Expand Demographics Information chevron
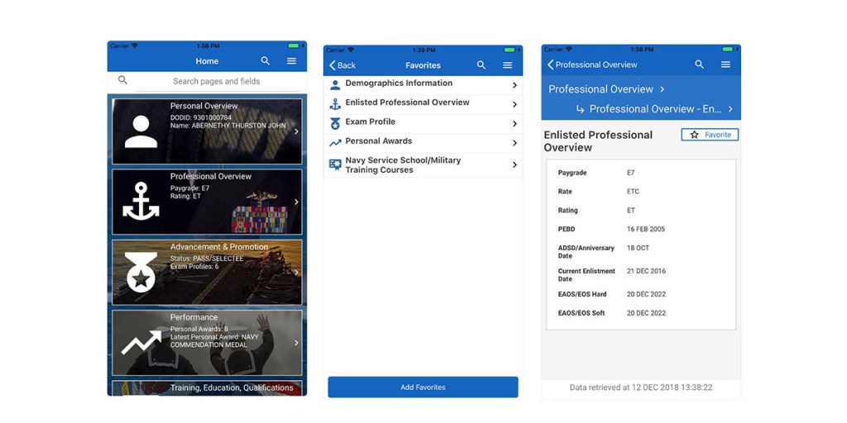The height and width of the screenshot is (423, 847). coord(514,85)
